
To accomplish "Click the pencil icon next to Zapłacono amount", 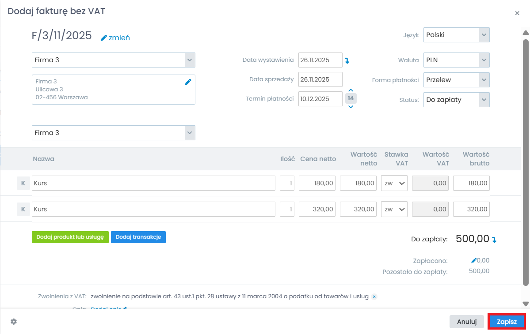I will [x=474, y=261].
